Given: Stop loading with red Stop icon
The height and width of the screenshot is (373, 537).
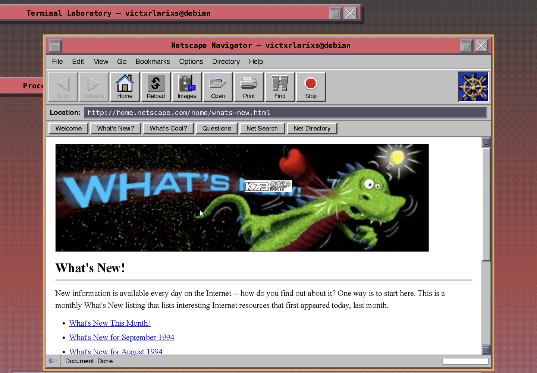Looking at the screenshot, I should 311,87.
